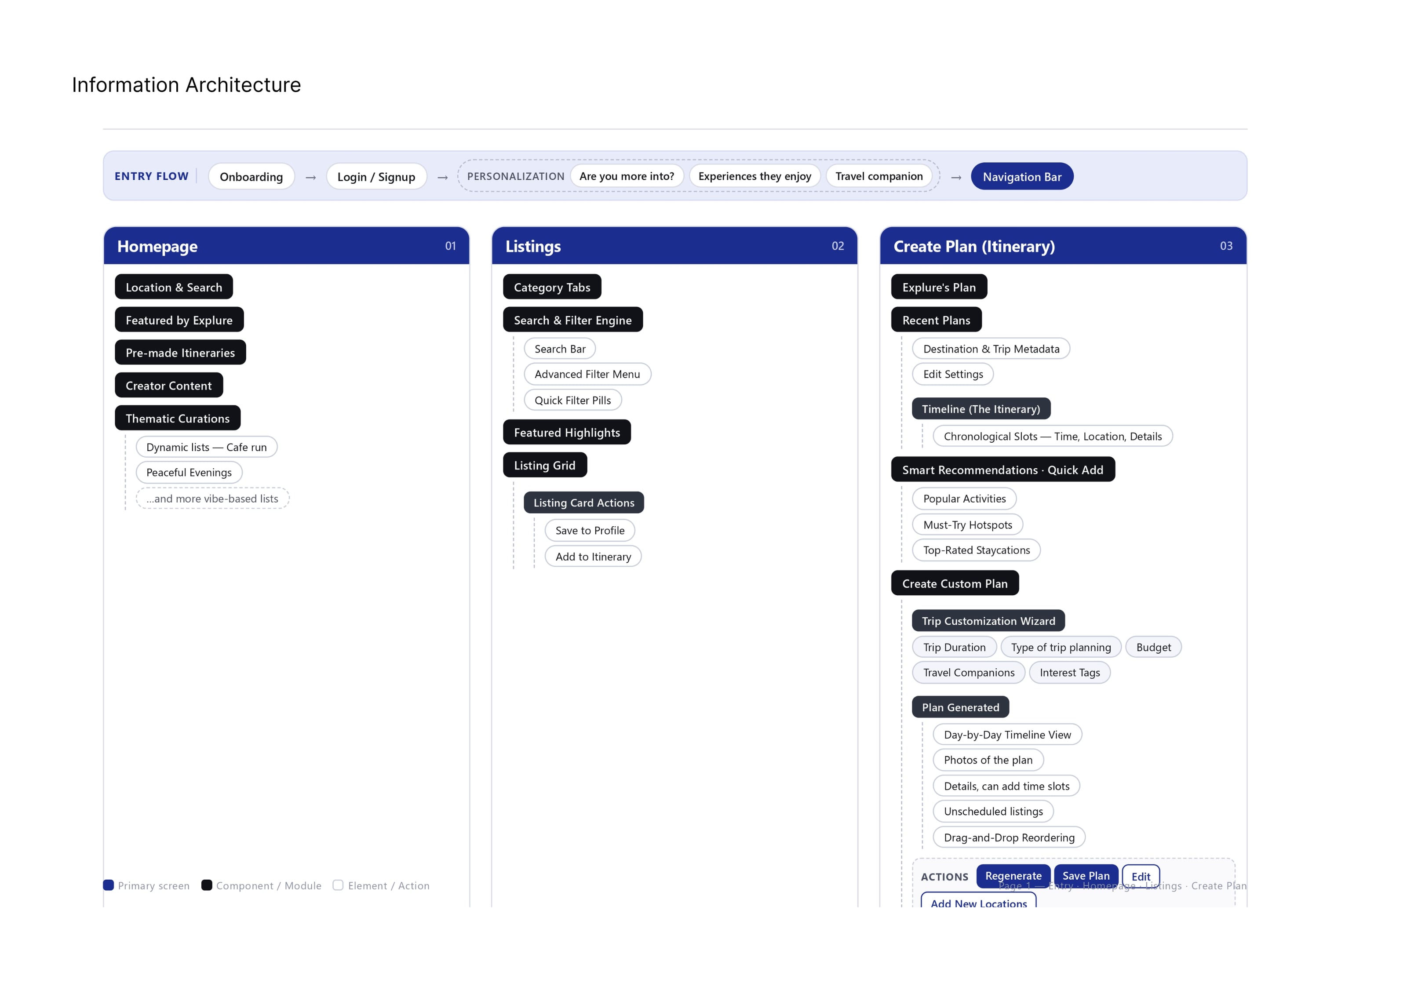Select the Explure's Plan module
This screenshot has height=994, width=1407.
tap(939, 287)
